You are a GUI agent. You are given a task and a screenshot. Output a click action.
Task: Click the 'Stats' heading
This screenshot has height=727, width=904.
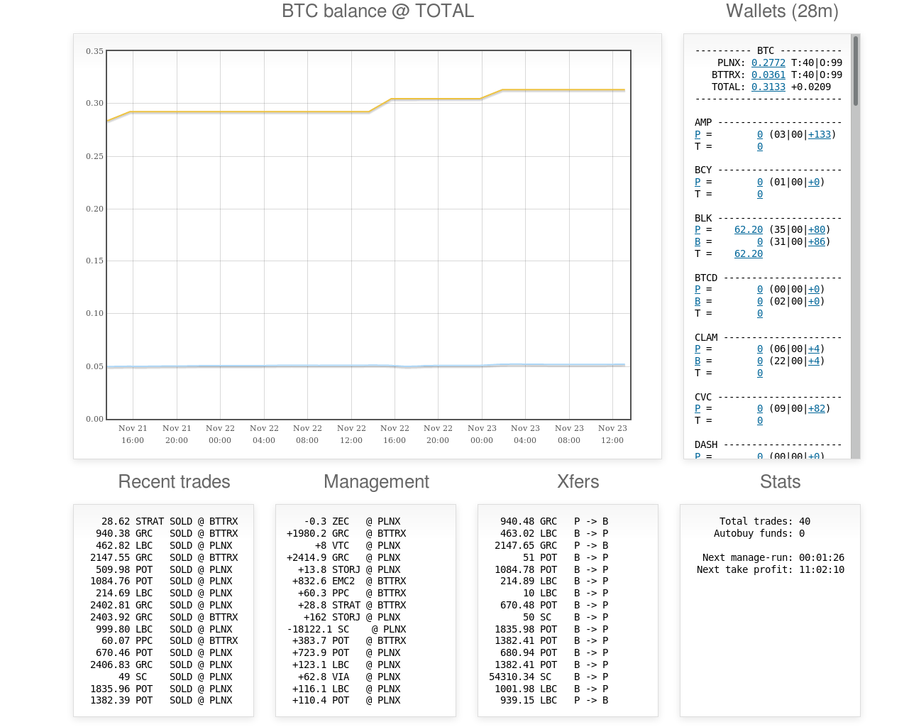781,481
